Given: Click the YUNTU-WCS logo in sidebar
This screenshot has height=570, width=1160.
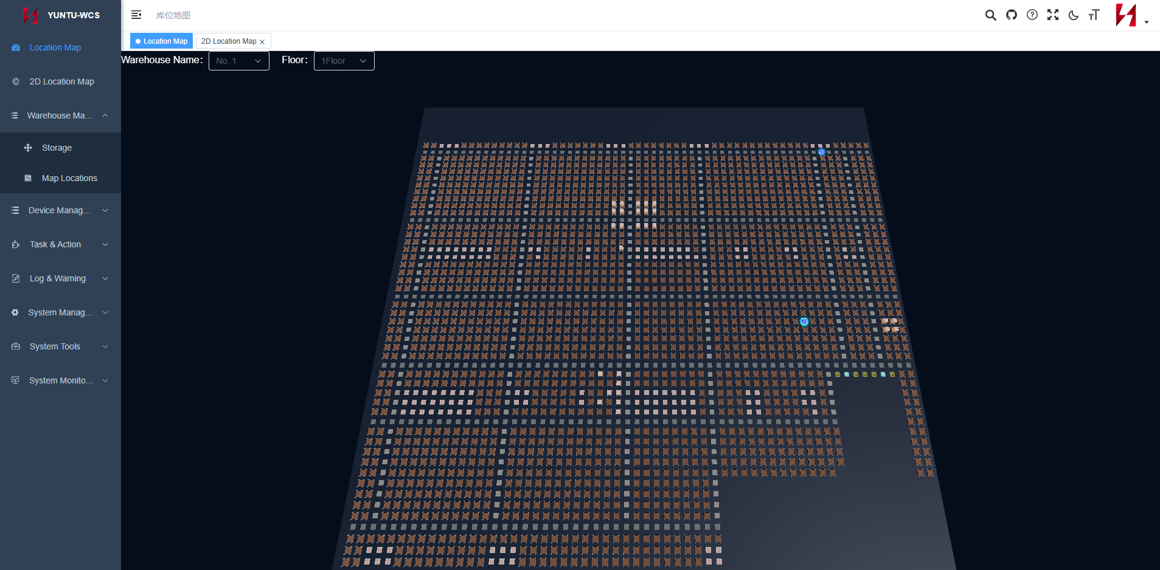Looking at the screenshot, I should pyautogui.click(x=61, y=15).
